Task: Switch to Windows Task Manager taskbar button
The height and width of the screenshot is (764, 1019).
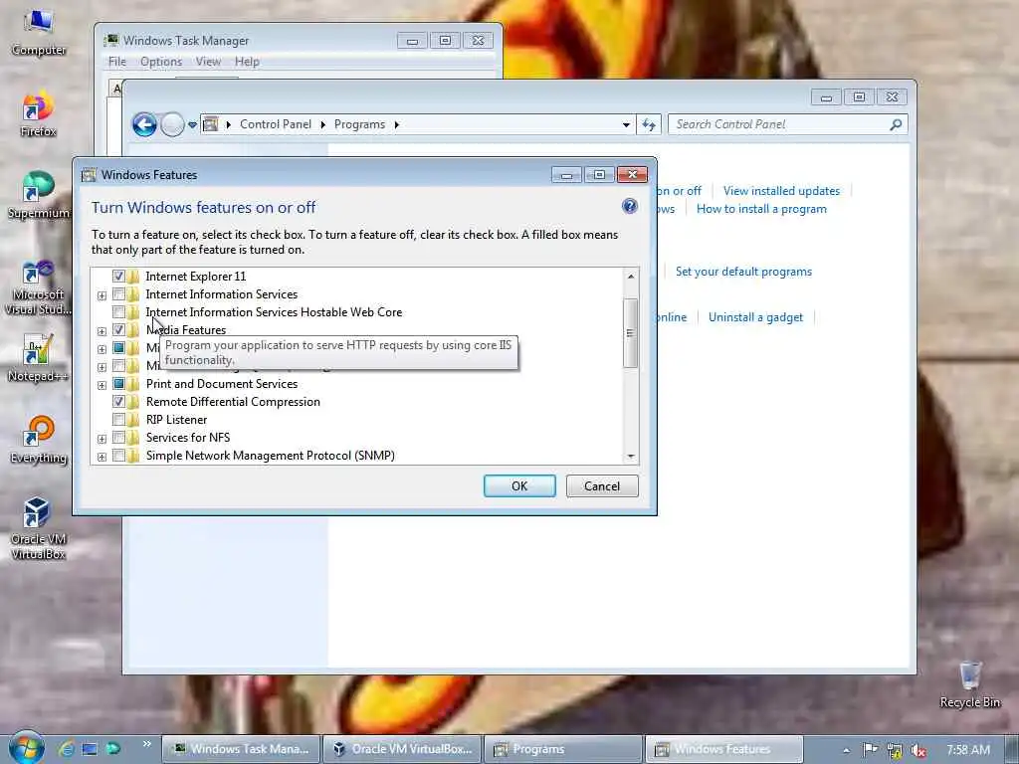Action: click(x=241, y=749)
